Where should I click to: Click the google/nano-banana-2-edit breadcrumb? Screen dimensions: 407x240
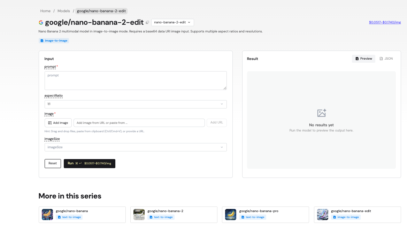(x=101, y=11)
